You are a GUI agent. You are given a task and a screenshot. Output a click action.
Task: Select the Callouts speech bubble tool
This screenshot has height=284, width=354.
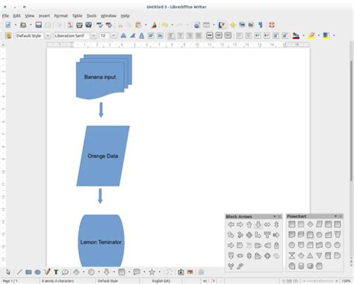click(65, 272)
